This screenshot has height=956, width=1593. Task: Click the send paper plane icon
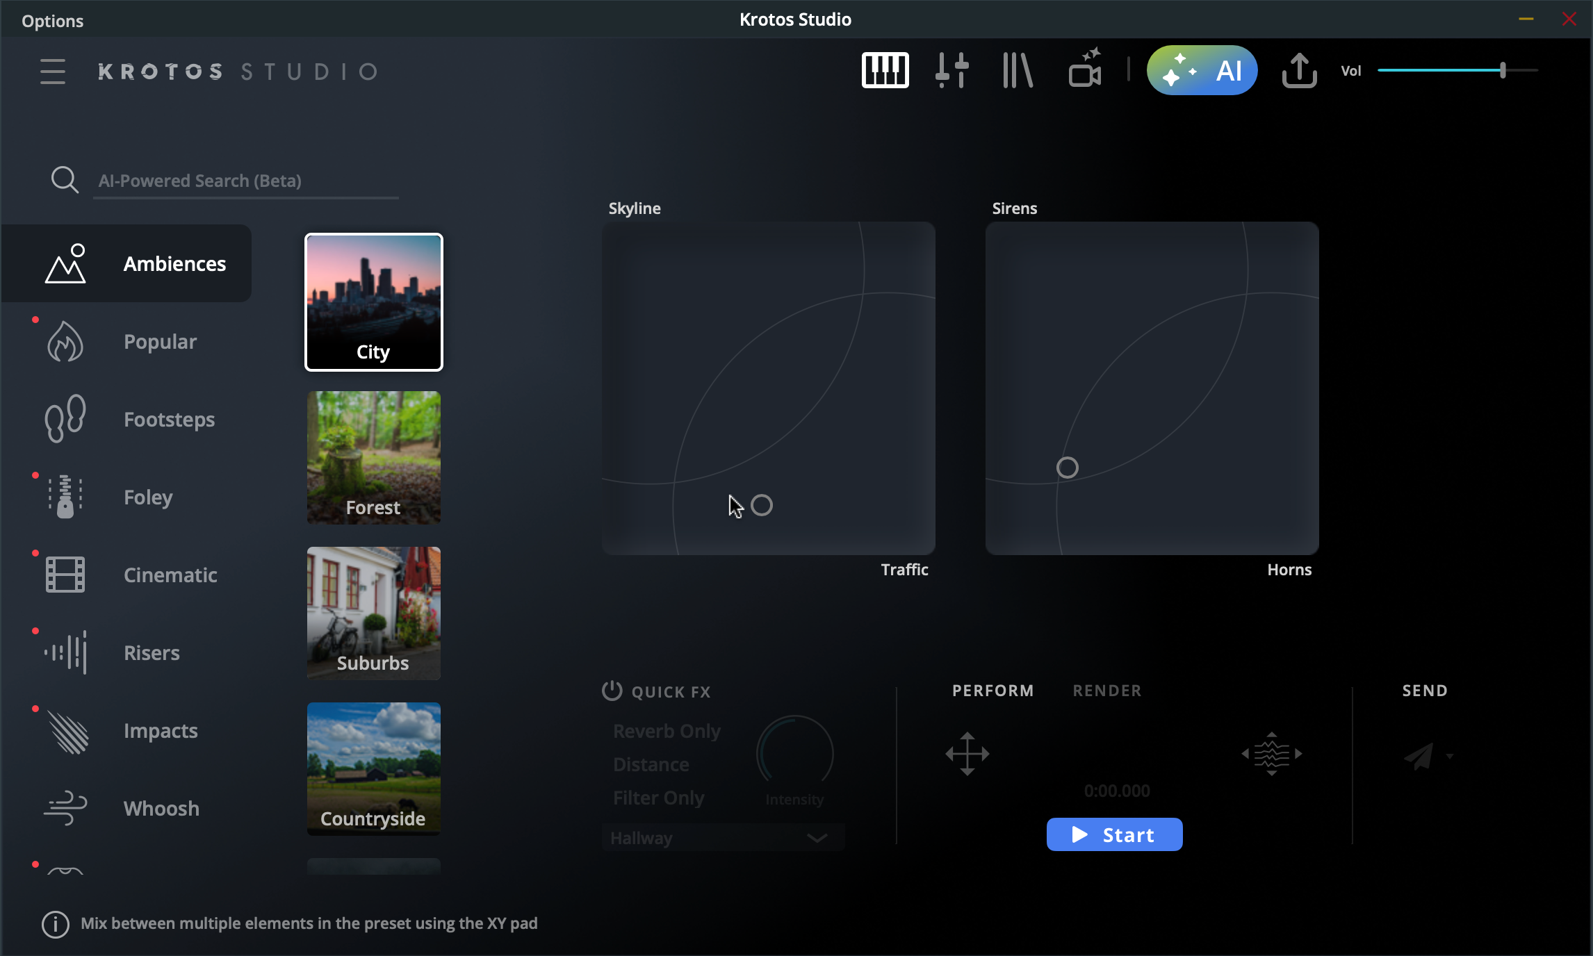(x=1419, y=755)
